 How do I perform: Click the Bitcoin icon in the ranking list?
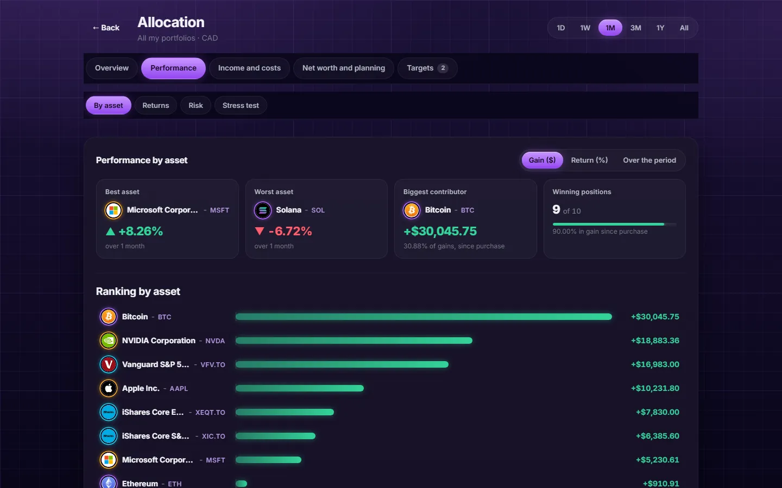coord(109,317)
